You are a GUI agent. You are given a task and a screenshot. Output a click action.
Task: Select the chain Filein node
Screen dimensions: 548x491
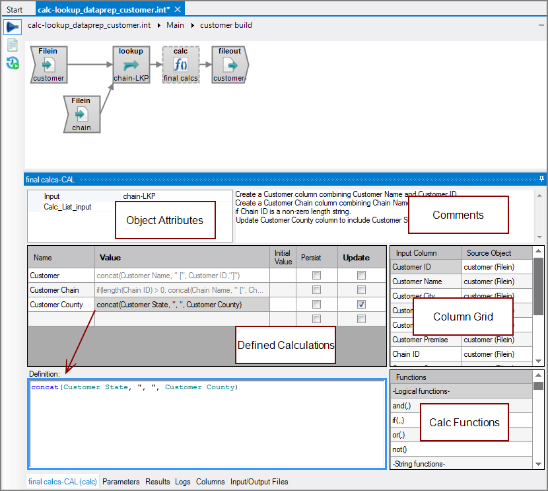point(81,114)
